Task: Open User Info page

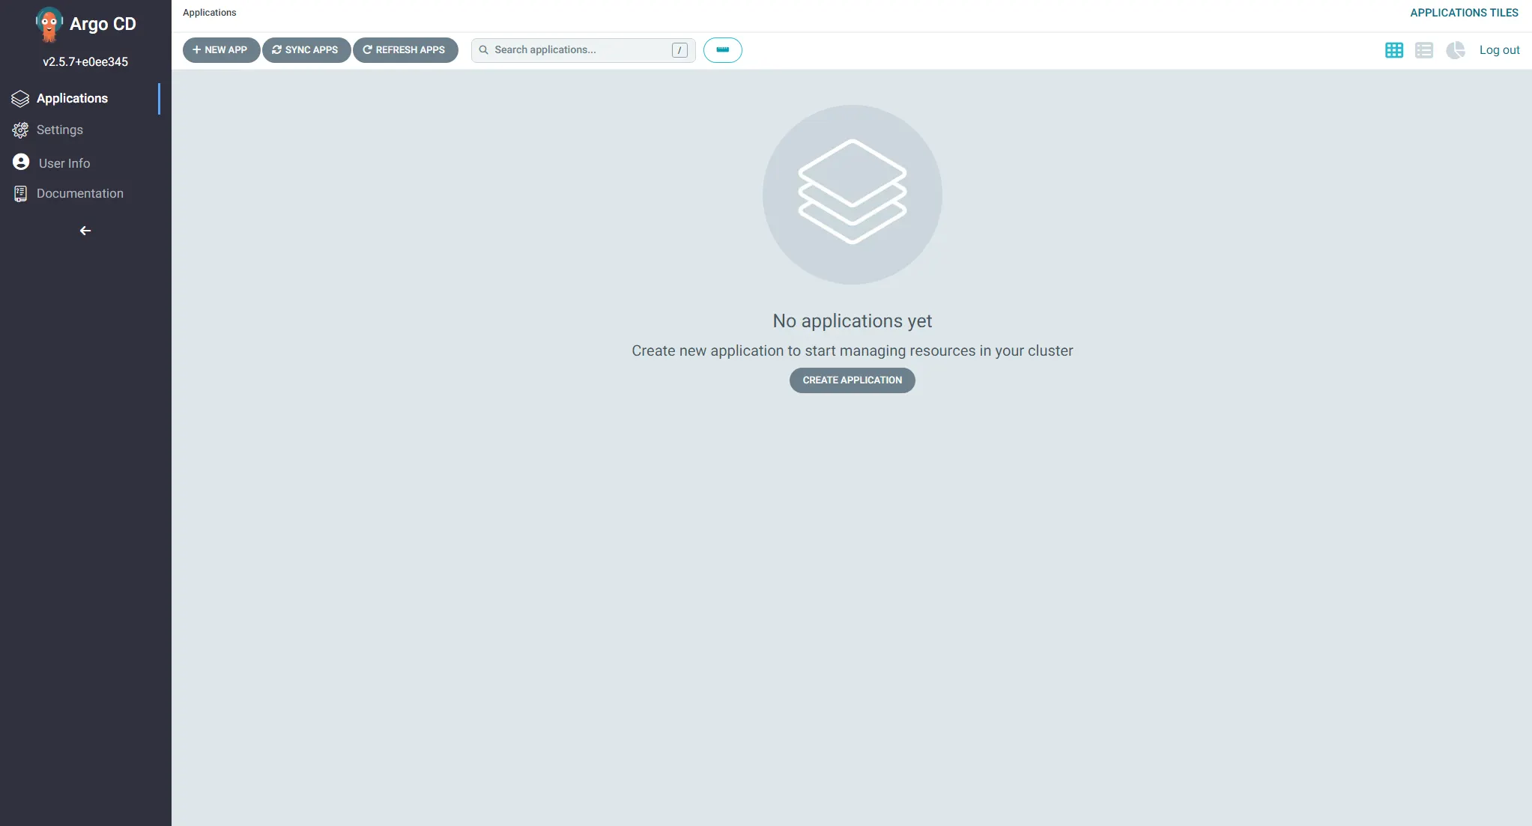Action: [x=64, y=163]
